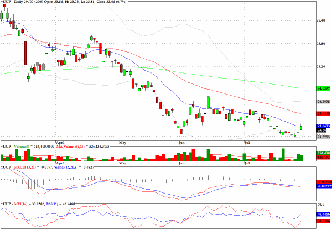The image size is (332, 230).
Task: Click April on the price chart axis
Action: click(x=60, y=143)
